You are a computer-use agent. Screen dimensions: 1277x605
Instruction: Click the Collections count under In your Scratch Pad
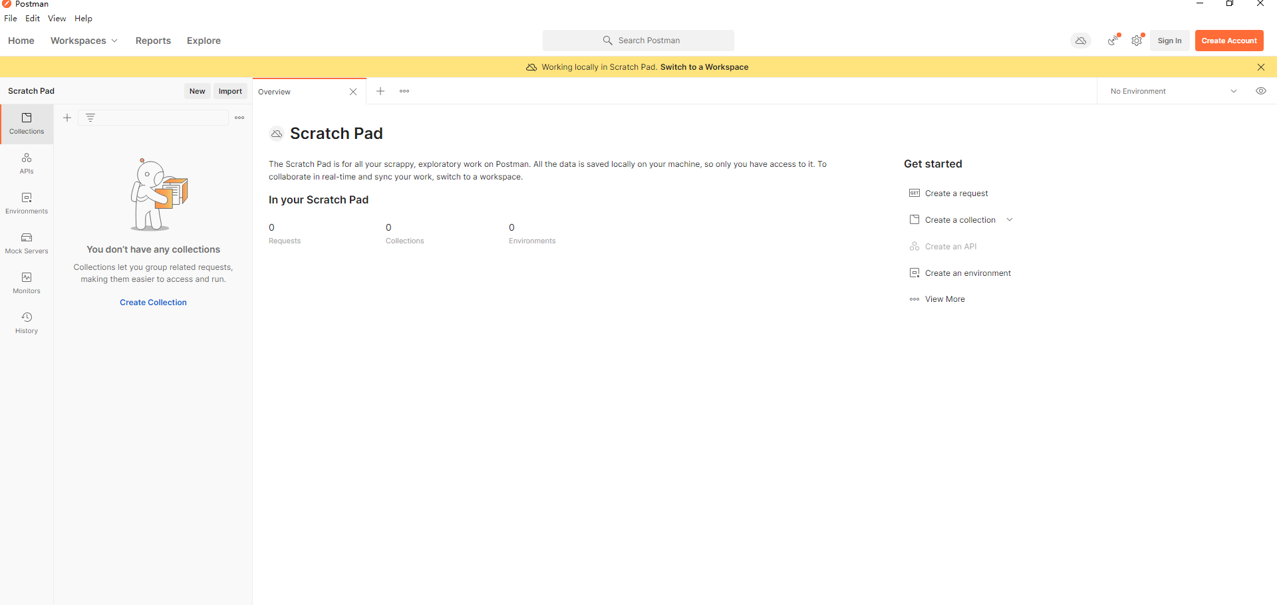[x=404, y=234]
